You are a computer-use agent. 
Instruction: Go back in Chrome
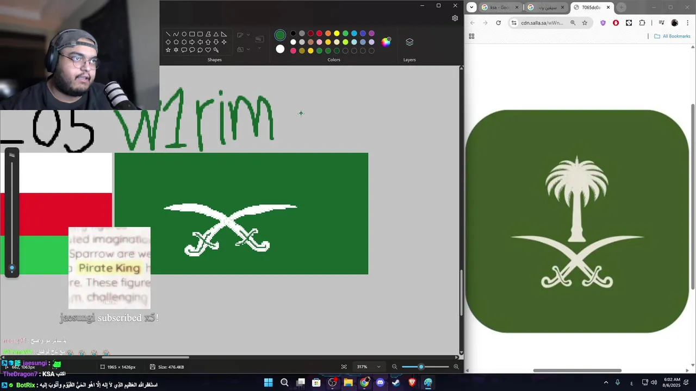pyautogui.click(x=472, y=23)
